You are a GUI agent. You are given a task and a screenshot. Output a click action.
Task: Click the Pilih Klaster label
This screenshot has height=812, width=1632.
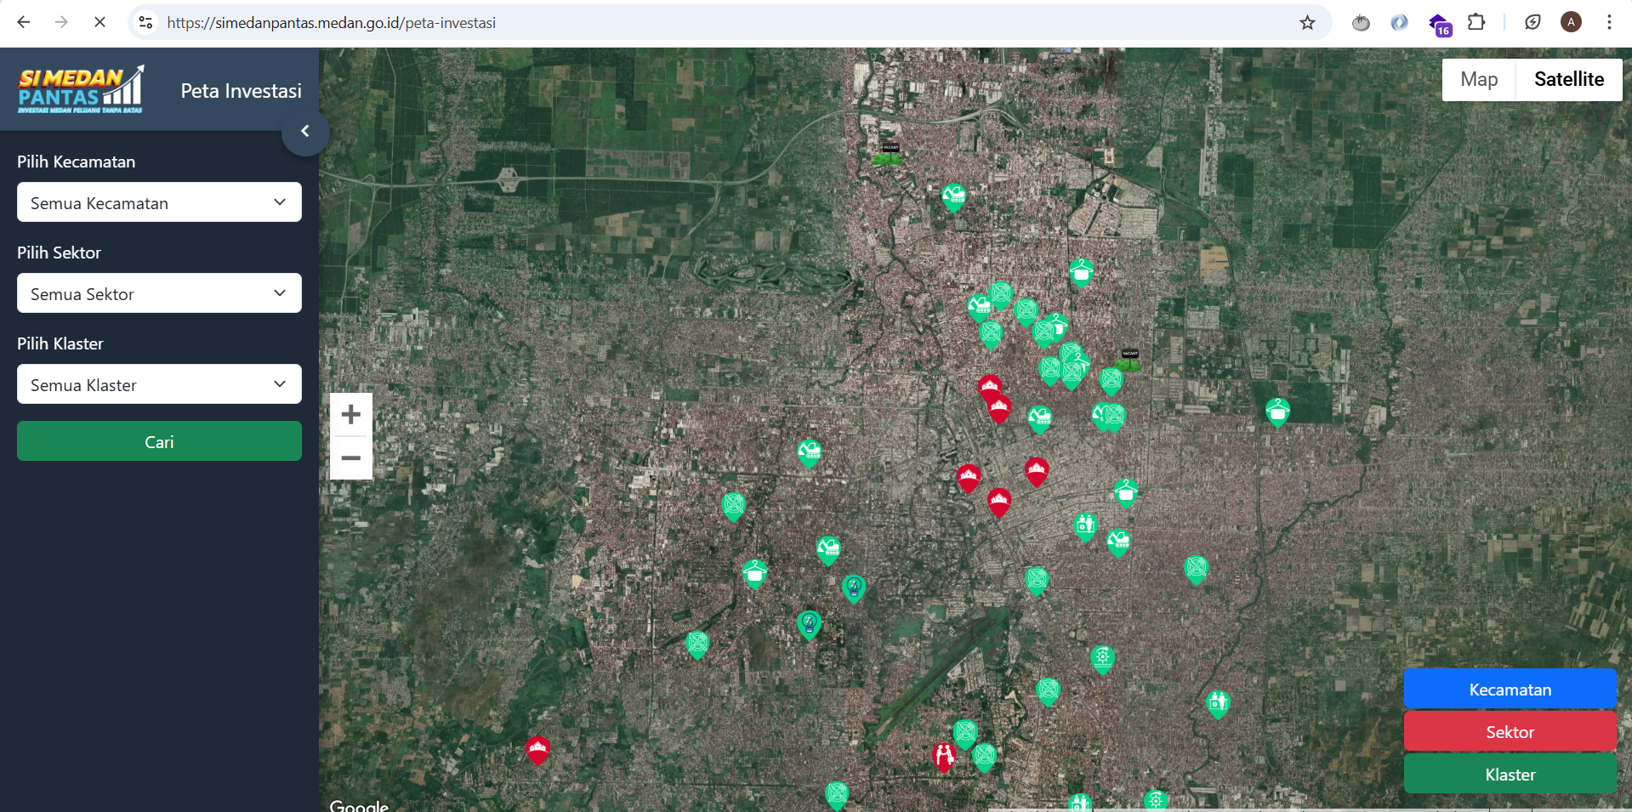60,344
